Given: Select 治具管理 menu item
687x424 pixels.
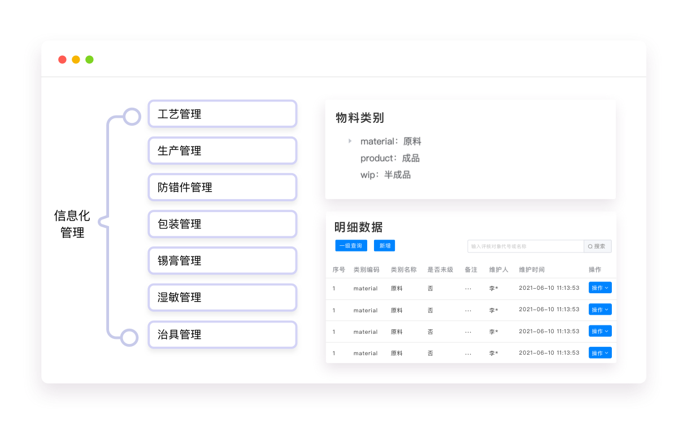Looking at the screenshot, I should pyautogui.click(x=222, y=334).
